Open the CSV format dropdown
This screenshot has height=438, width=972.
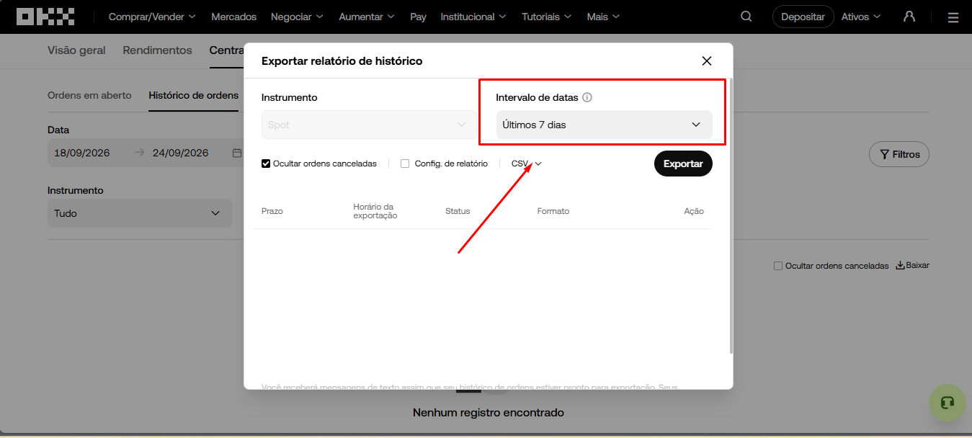[x=527, y=164]
